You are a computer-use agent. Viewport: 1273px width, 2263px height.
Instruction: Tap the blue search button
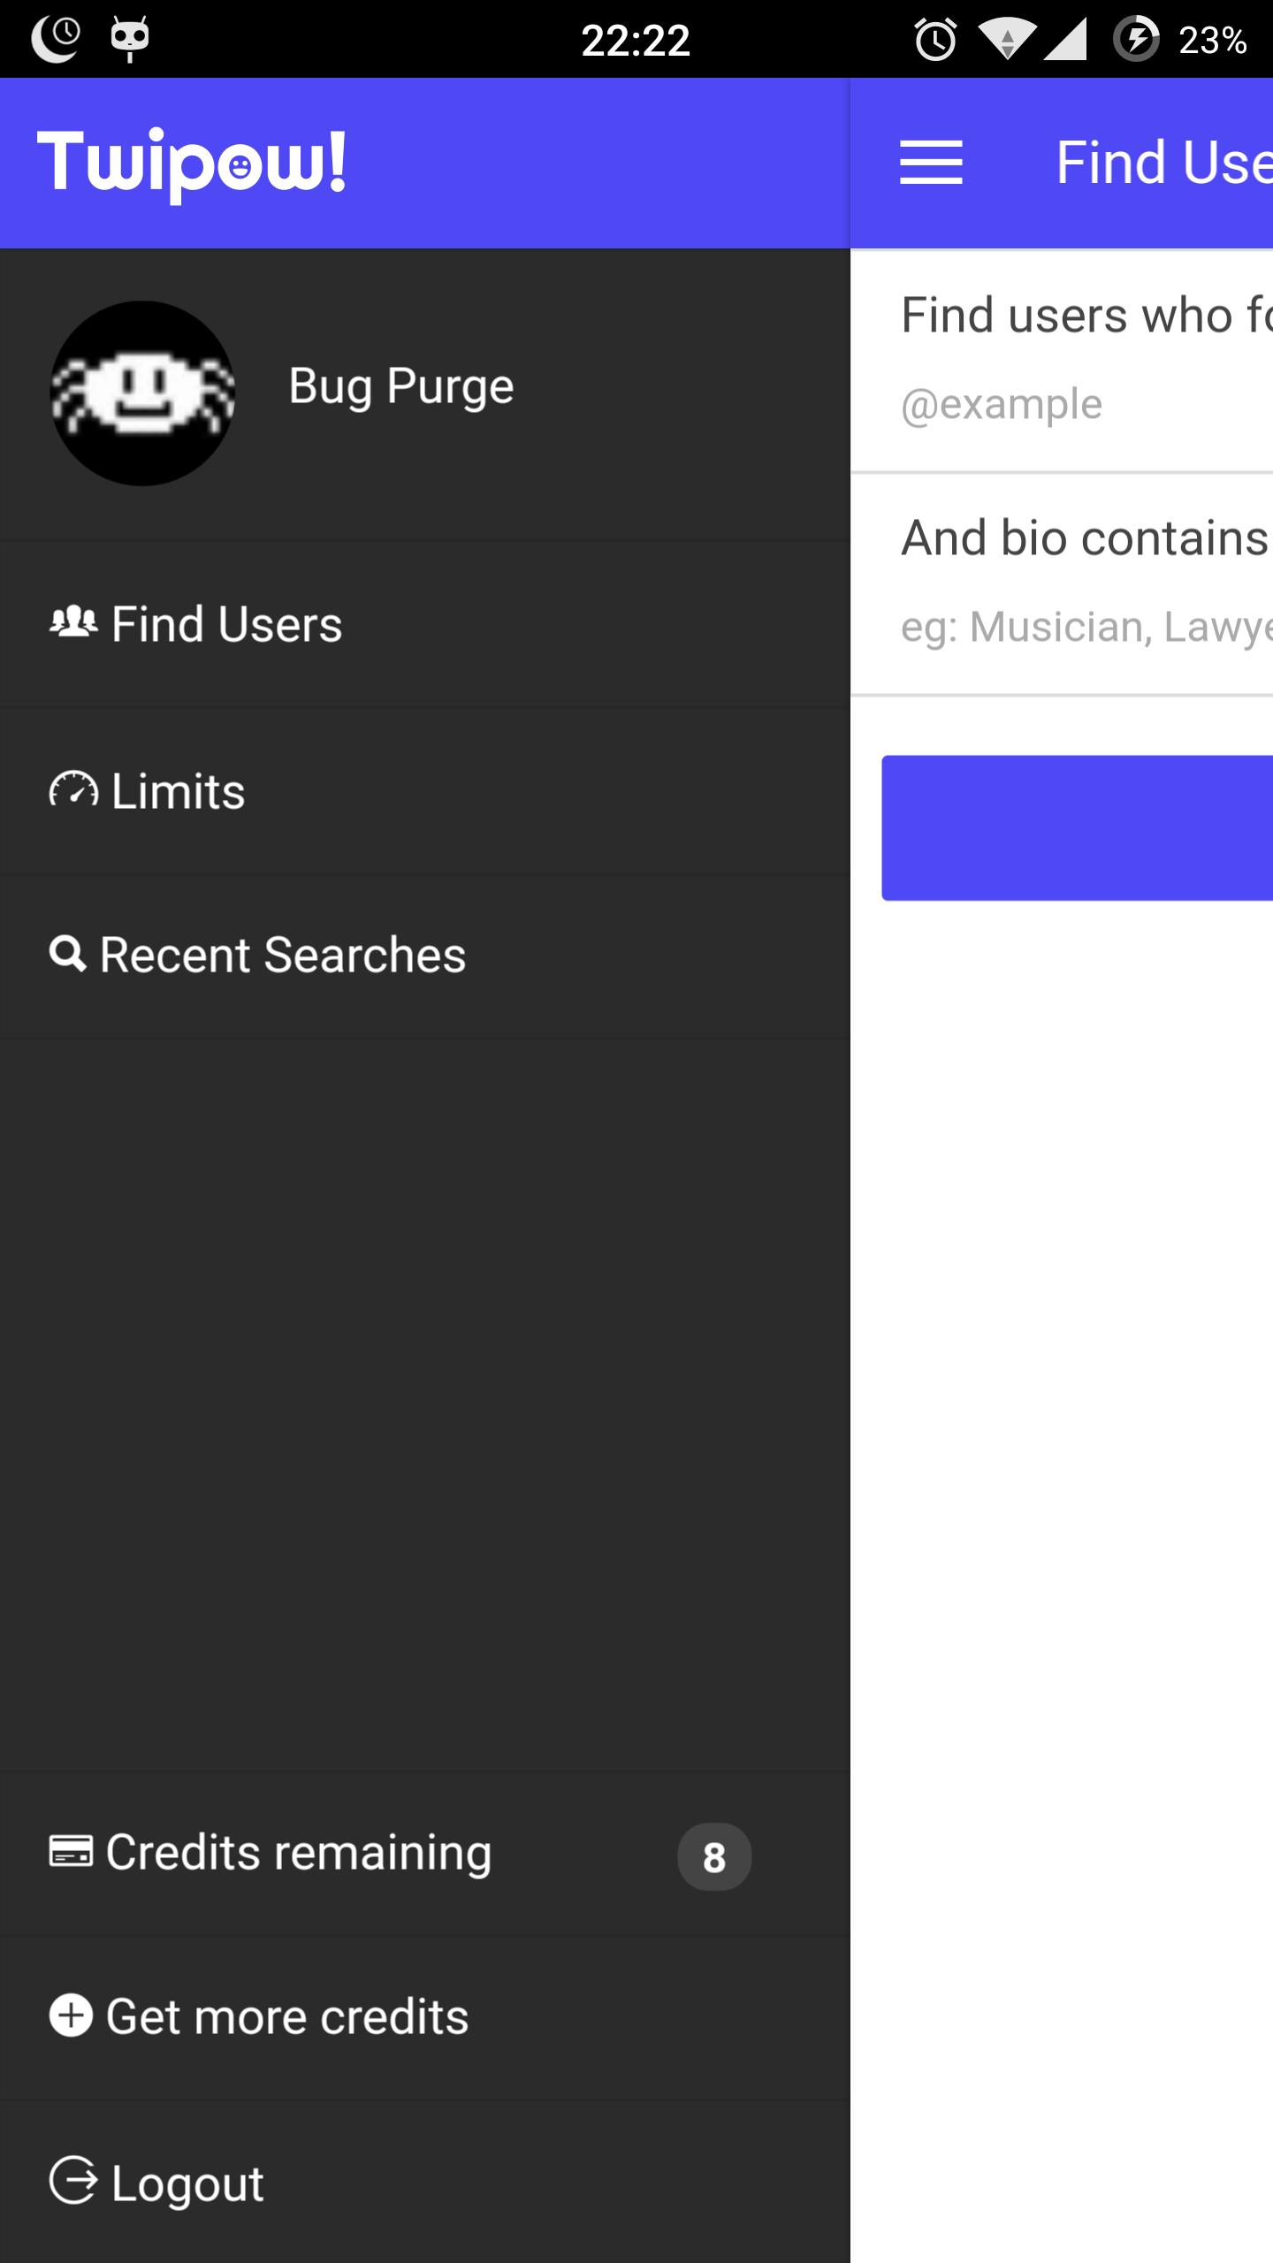pos(1077,827)
